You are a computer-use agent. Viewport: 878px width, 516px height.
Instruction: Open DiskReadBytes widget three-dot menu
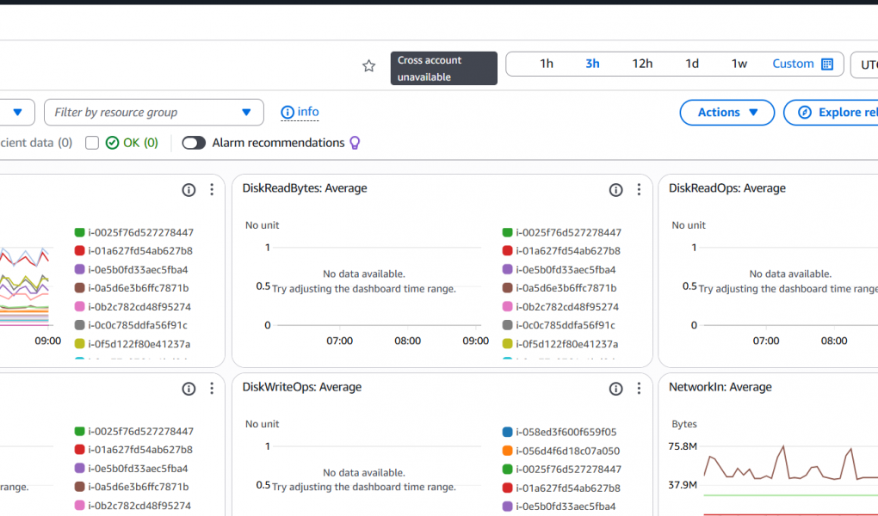click(x=639, y=190)
